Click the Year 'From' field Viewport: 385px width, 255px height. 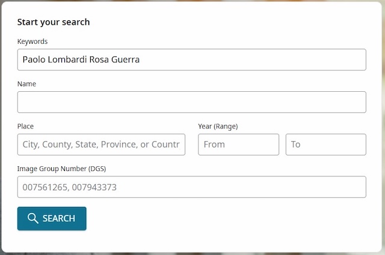tap(238, 145)
